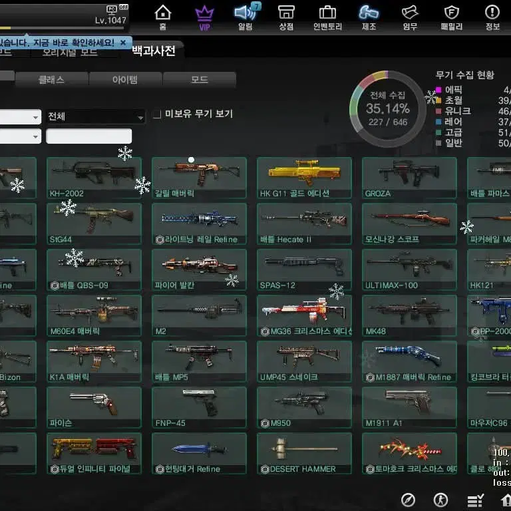Open the white dropdown left of 전체
The width and height of the screenshot is (511, 511).
click(x=20, y=116)
